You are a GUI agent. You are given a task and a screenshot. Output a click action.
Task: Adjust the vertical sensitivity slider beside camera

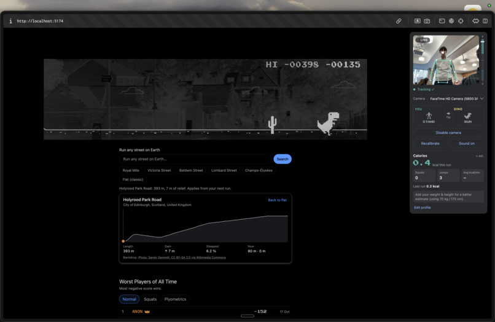[x=482, y=60]
